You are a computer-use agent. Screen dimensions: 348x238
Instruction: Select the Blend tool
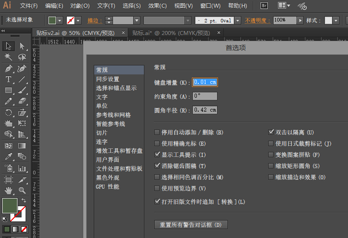pos(22,156)
